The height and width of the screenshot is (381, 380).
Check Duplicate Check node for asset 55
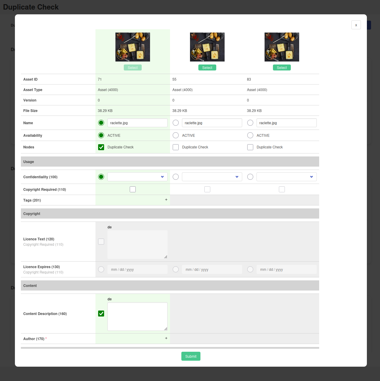pyautogui.click(x=175, y=147)
